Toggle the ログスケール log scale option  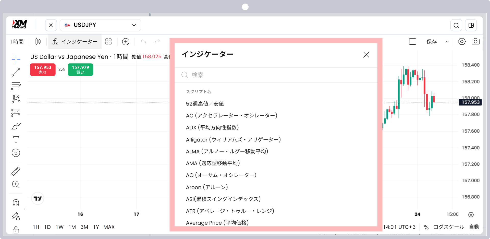pyautogui.click(x=449, y=227)
